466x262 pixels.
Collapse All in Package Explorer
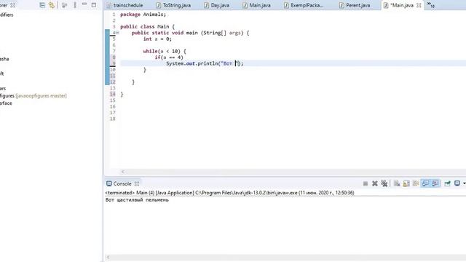pyautogui.click(x=42, y=5)
